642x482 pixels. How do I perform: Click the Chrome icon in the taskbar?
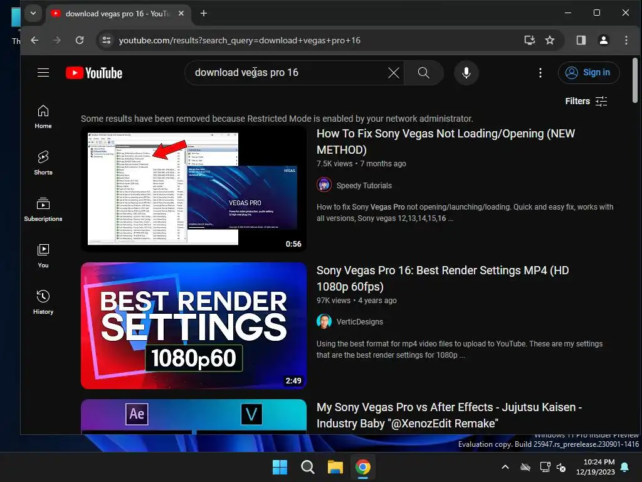[363, 467]
